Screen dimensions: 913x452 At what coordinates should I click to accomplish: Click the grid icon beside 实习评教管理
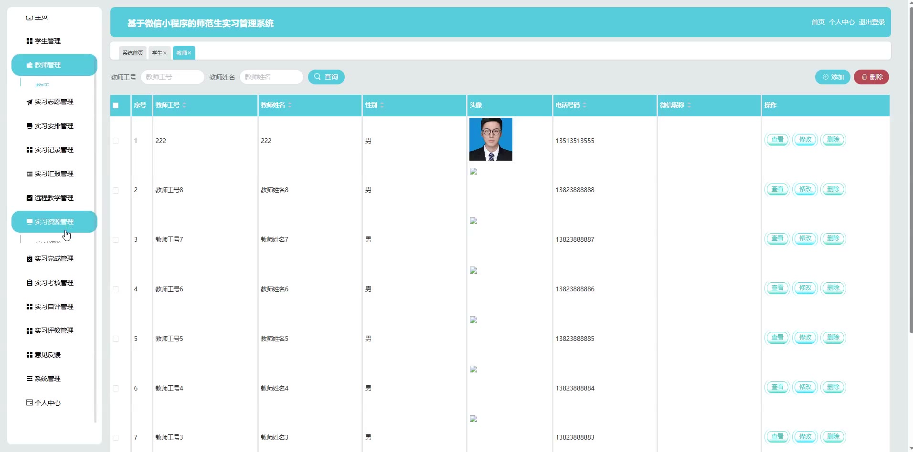[x=30, y=330]
